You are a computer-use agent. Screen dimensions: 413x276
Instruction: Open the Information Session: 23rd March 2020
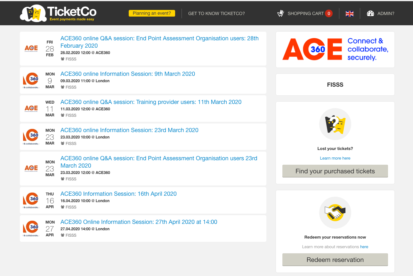129,130
